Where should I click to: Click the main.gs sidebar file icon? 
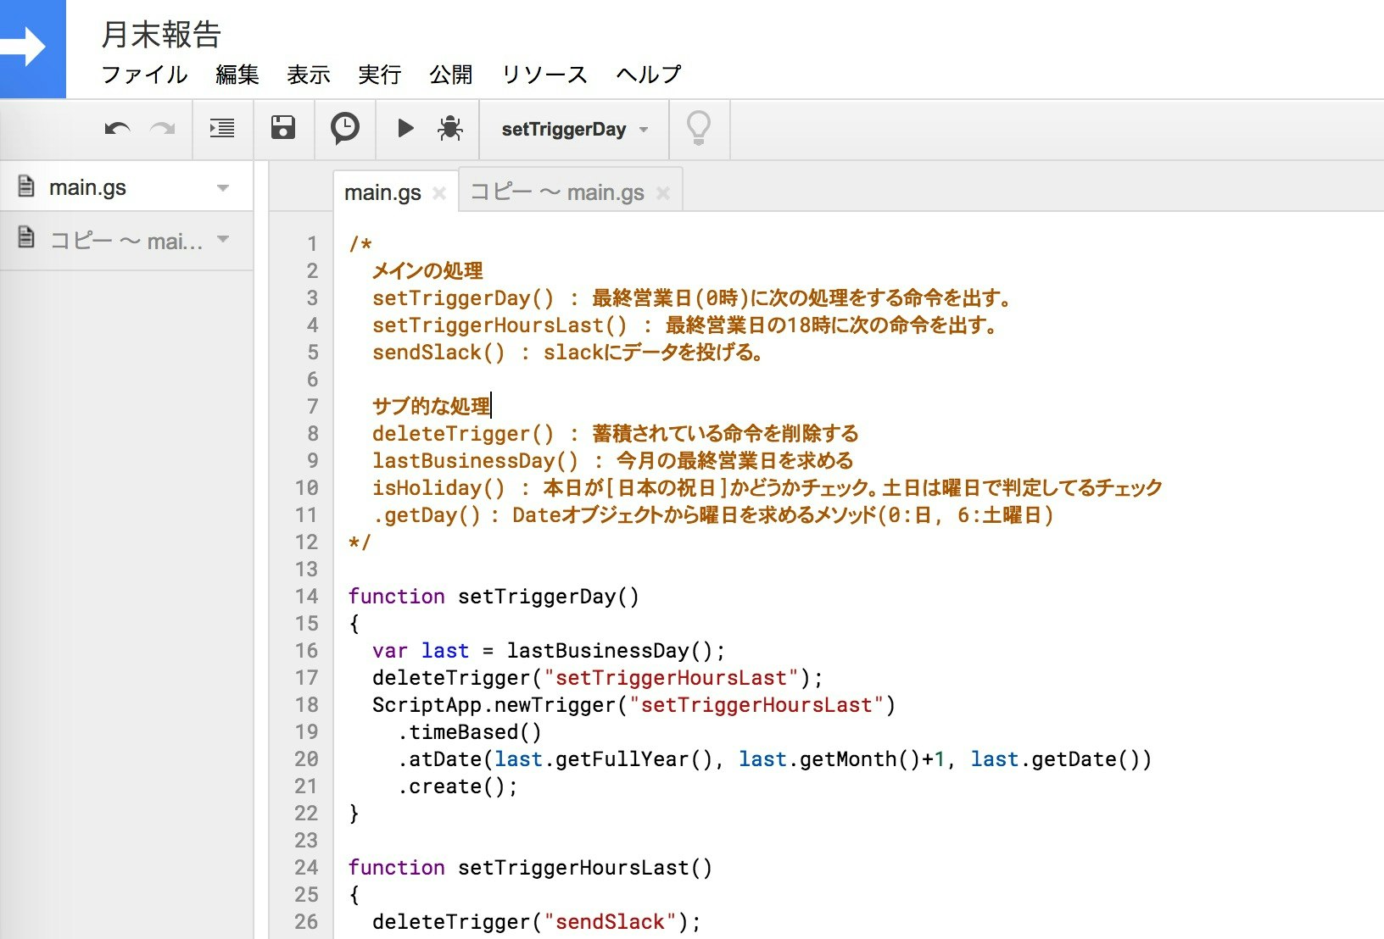tap(26, 186)
